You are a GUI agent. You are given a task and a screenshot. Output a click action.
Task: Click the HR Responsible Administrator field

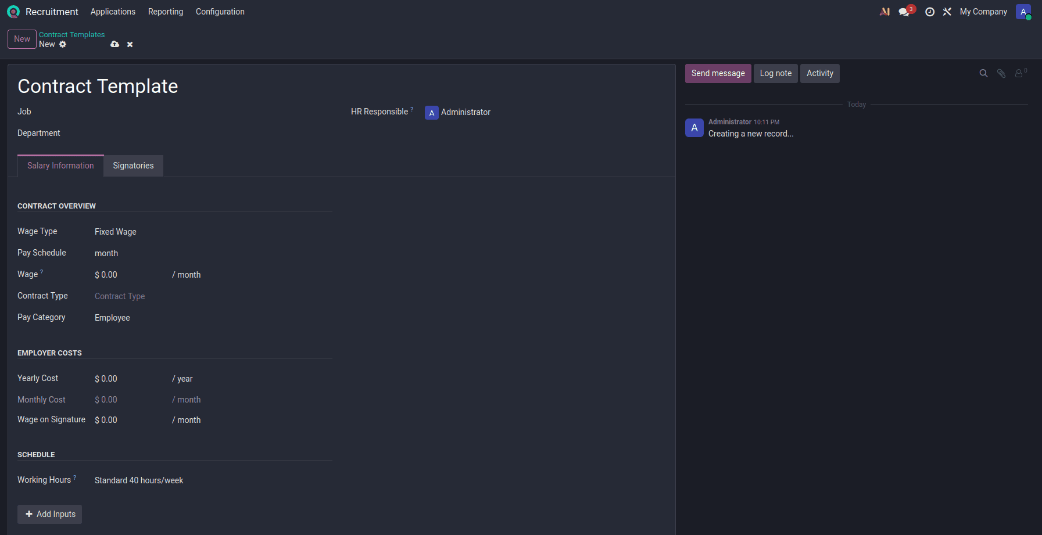(545, 112)
